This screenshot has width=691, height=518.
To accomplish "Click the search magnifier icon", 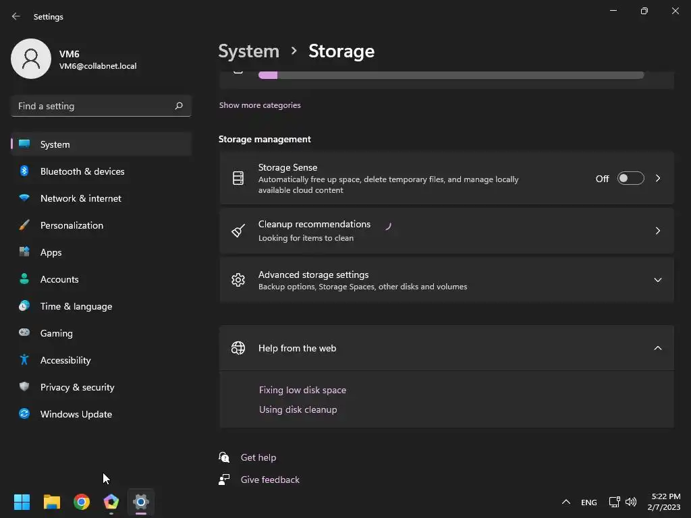I will (x=179, y=106).
